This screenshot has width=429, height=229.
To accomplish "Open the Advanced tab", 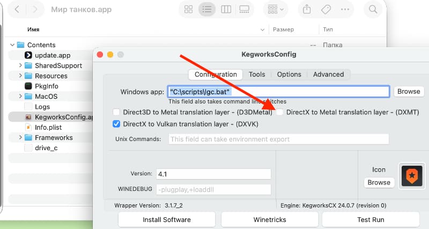I will (x=328, y=75).
